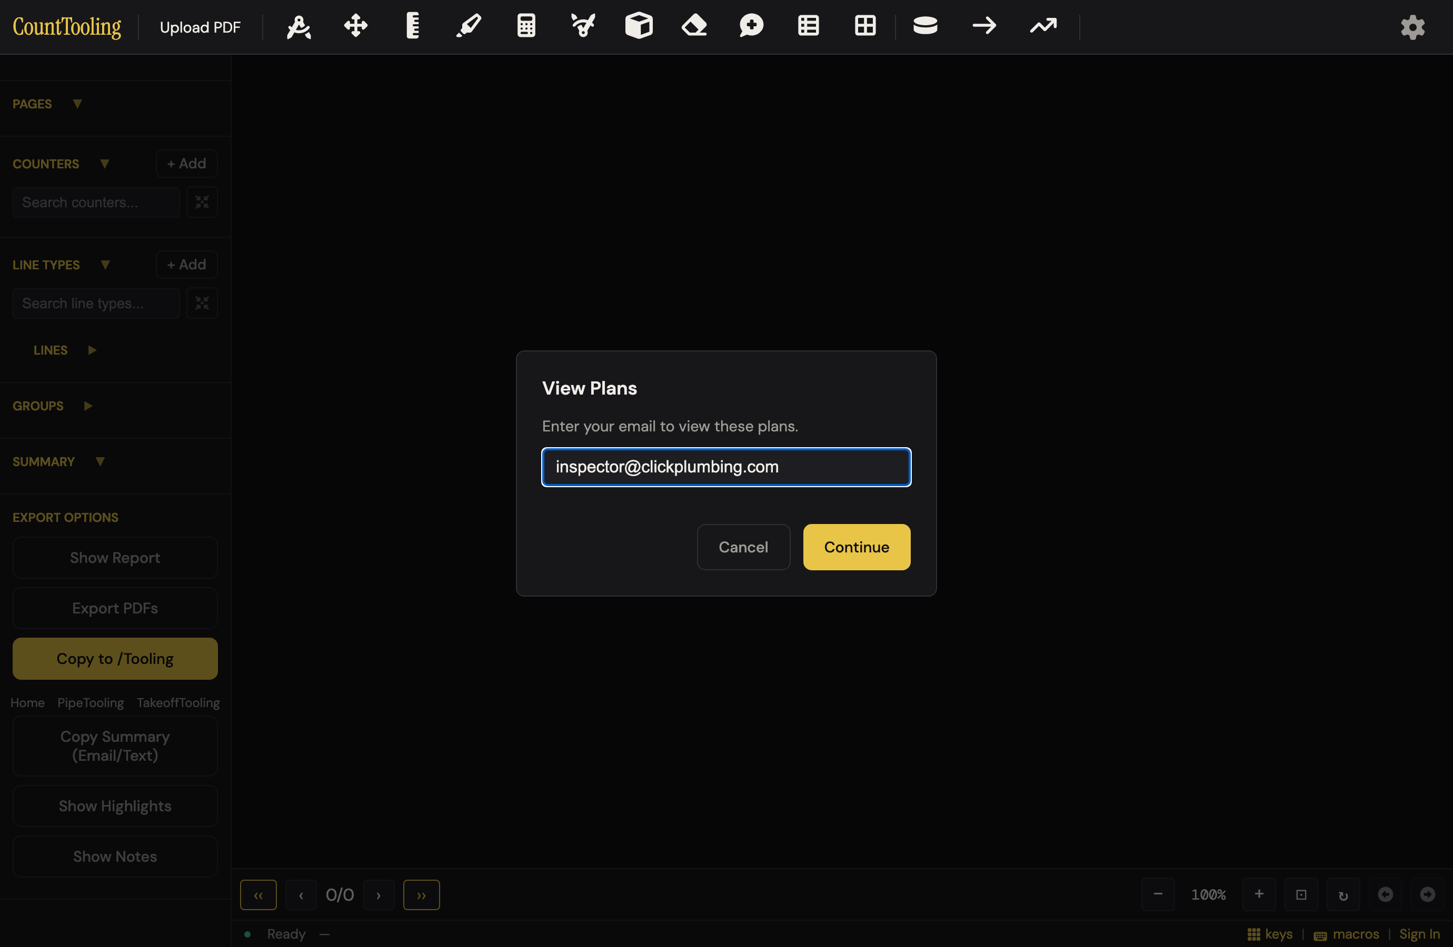Click the Show Highlights button

[x=115, y=806]
